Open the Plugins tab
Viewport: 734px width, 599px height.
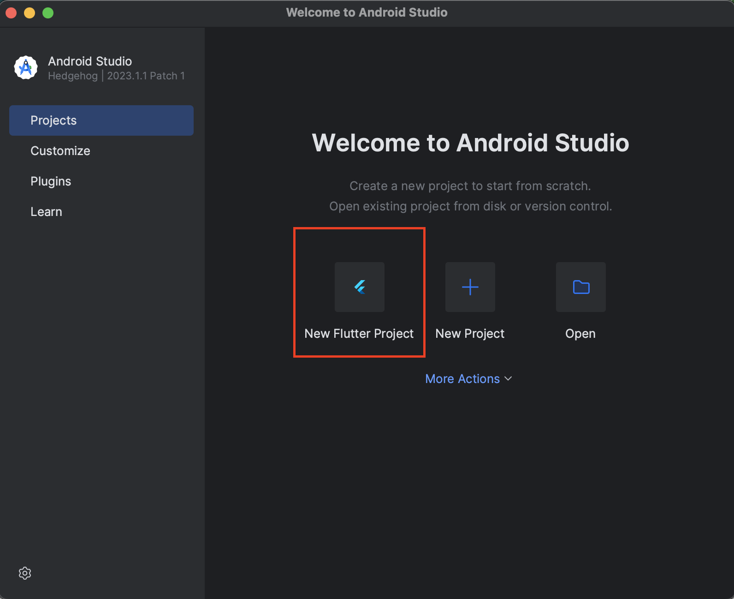click(x=101, y=181)
